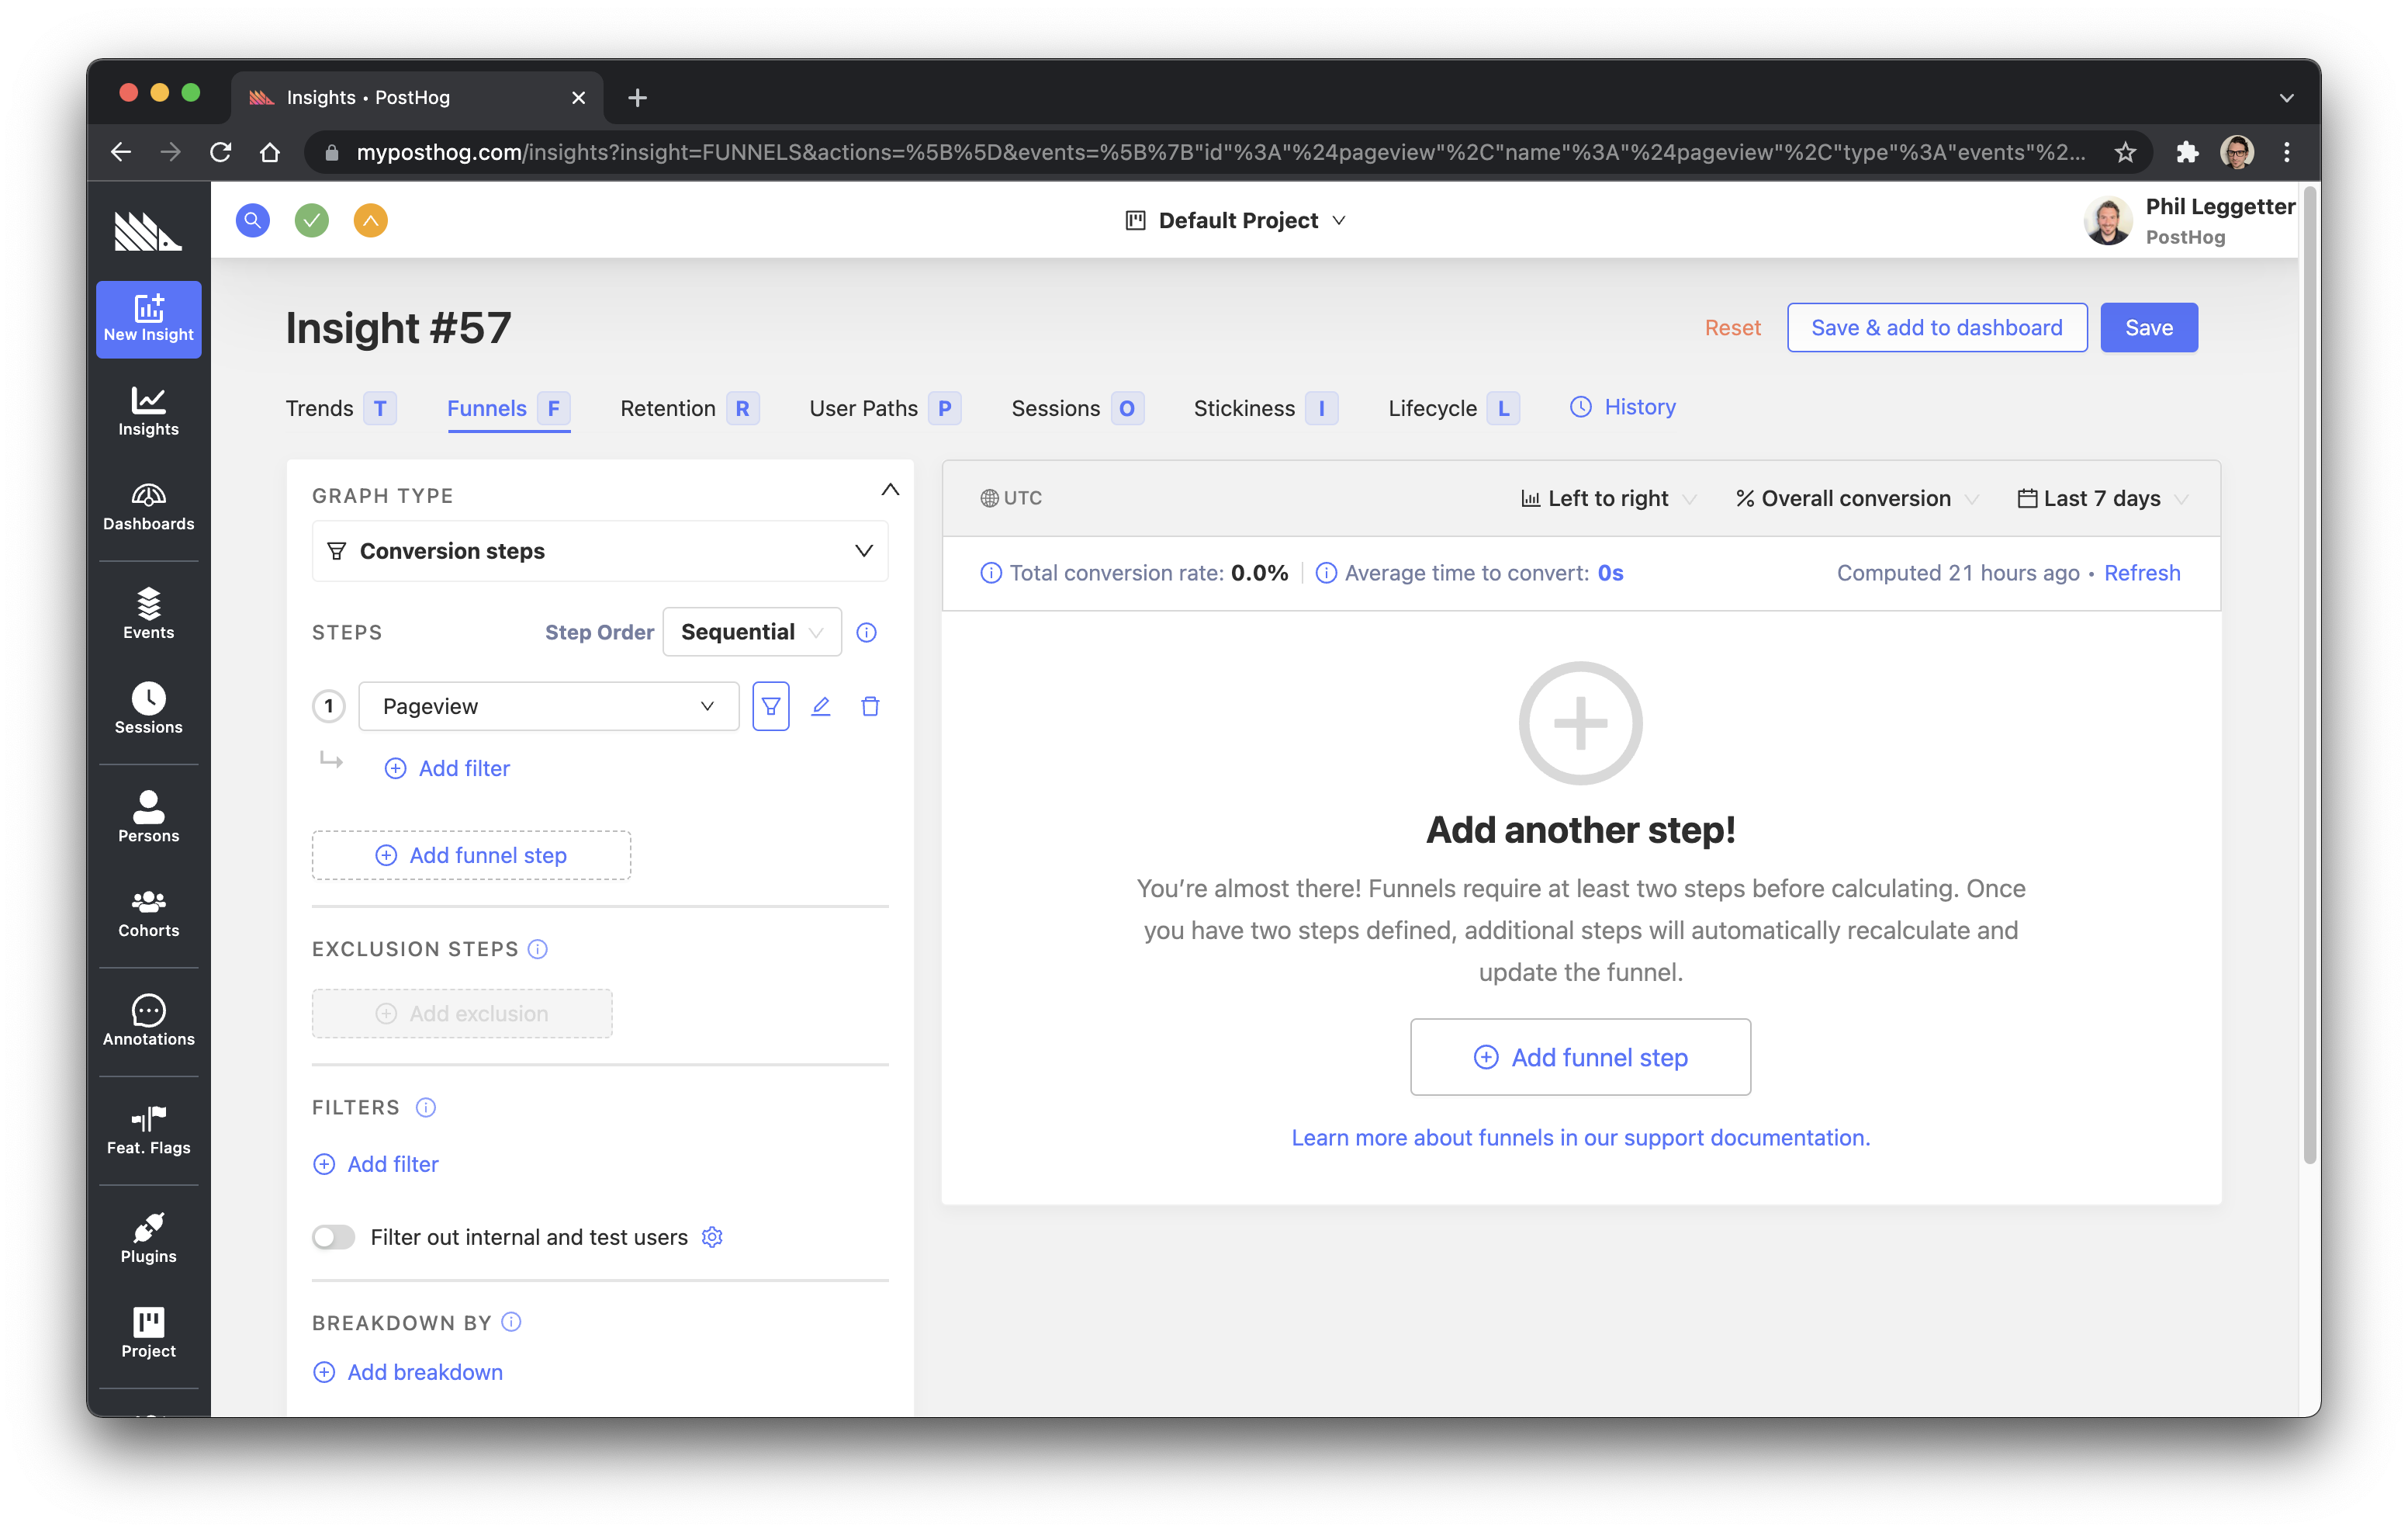The image size is (2408, 1532).
Task: Open the Left to right layout dropdown
Action: (x=1608, y=498)
